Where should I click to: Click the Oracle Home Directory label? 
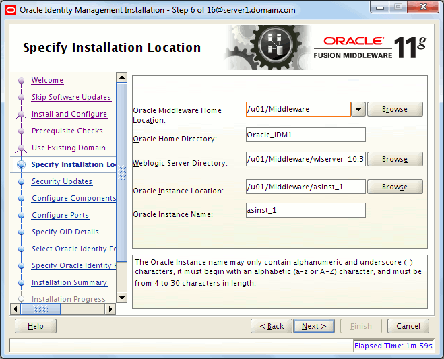175,139
